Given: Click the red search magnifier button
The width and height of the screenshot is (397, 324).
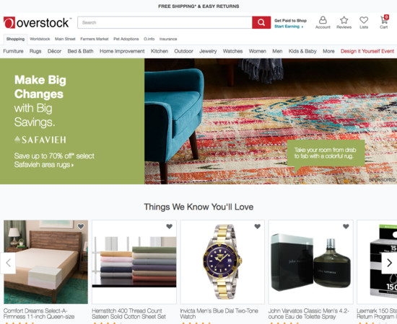Looking at the screenshot, I should (x=261, y=22).
